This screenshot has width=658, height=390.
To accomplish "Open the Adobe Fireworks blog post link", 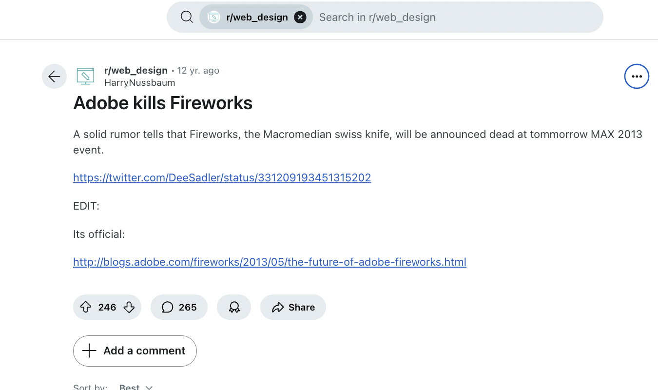I will [270, 262].
